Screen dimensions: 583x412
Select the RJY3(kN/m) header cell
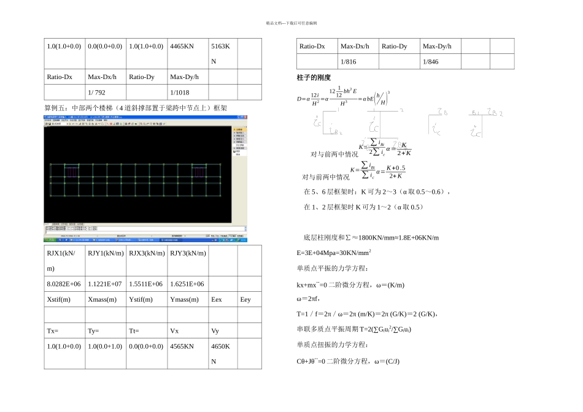tap(188, 261)
